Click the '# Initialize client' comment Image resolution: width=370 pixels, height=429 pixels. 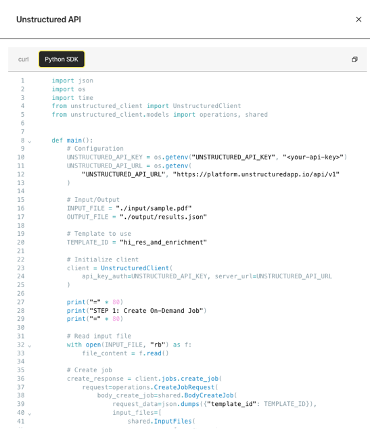click(103, 259)
